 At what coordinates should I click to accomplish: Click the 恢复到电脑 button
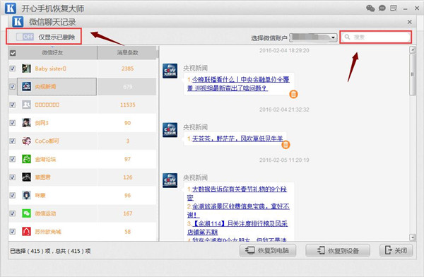pyautogui.click(x=267, y=250)
